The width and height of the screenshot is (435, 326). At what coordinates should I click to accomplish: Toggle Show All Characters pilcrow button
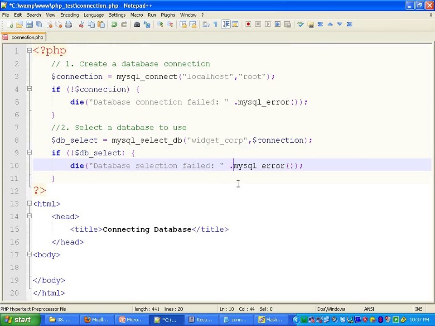(x=216, y=24)
